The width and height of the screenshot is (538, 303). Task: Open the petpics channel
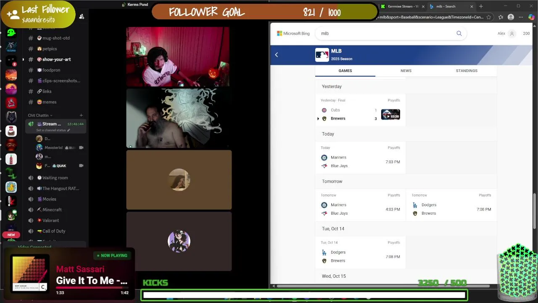point(56,49)
